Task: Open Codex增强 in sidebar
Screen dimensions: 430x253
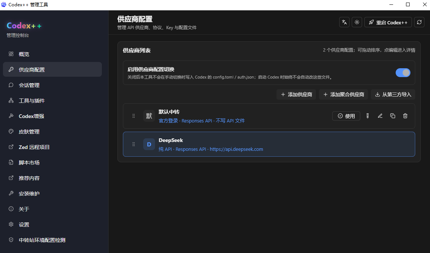Action: coord(52,116)
